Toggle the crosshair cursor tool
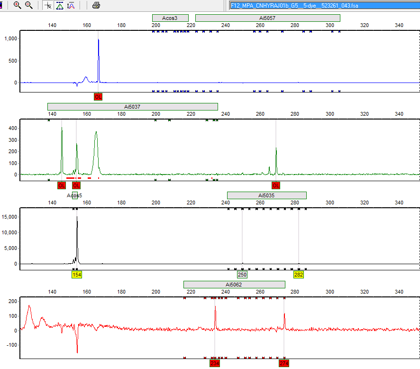 (48, 5)
